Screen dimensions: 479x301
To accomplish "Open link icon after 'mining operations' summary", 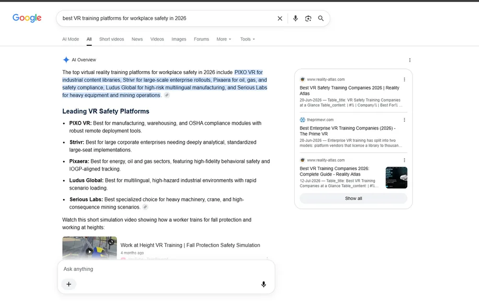I will pyautogui.click(x=167, y=95).
